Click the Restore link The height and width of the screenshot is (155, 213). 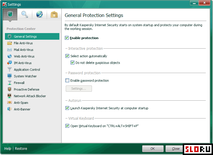click(21, 148)
